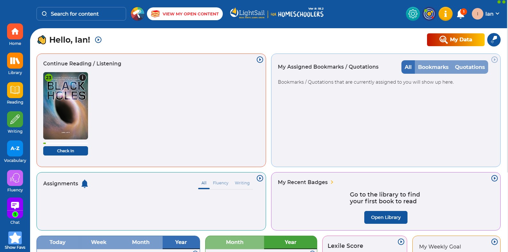
Task: Toggle Show Favs star in sidebar
Action: [x=15, y=239]
